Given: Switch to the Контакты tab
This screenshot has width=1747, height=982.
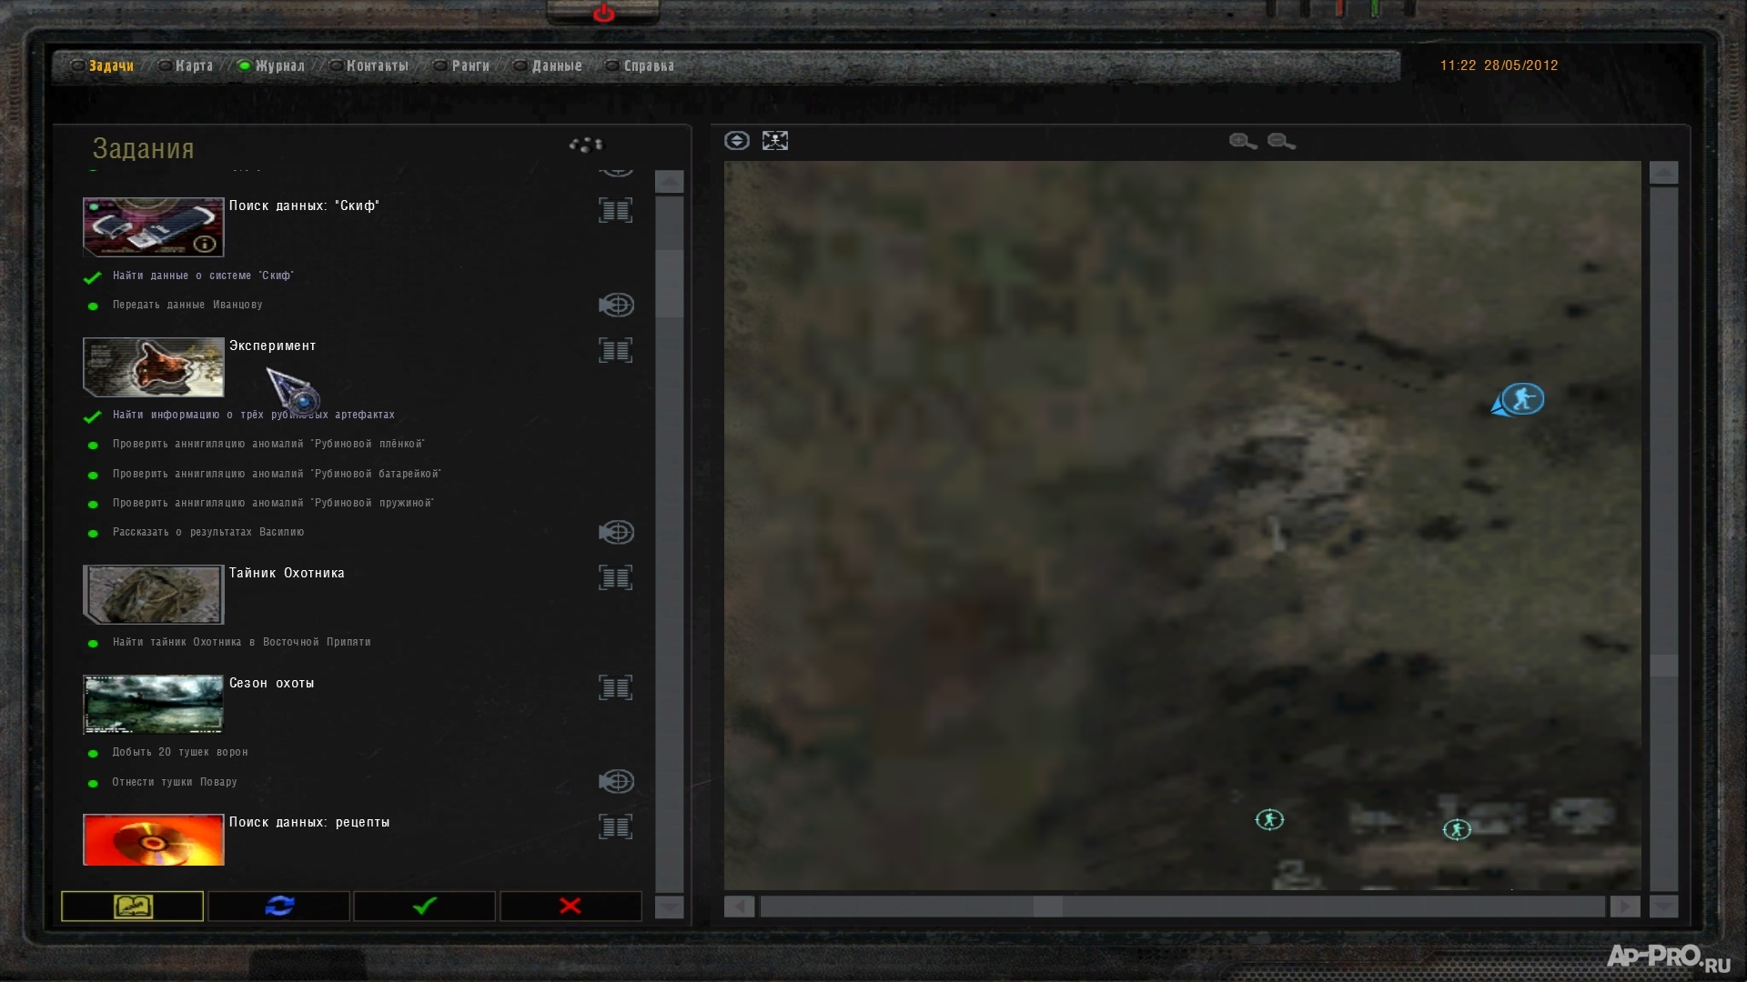Looking at the screenshot, I should tap(378, 65).
